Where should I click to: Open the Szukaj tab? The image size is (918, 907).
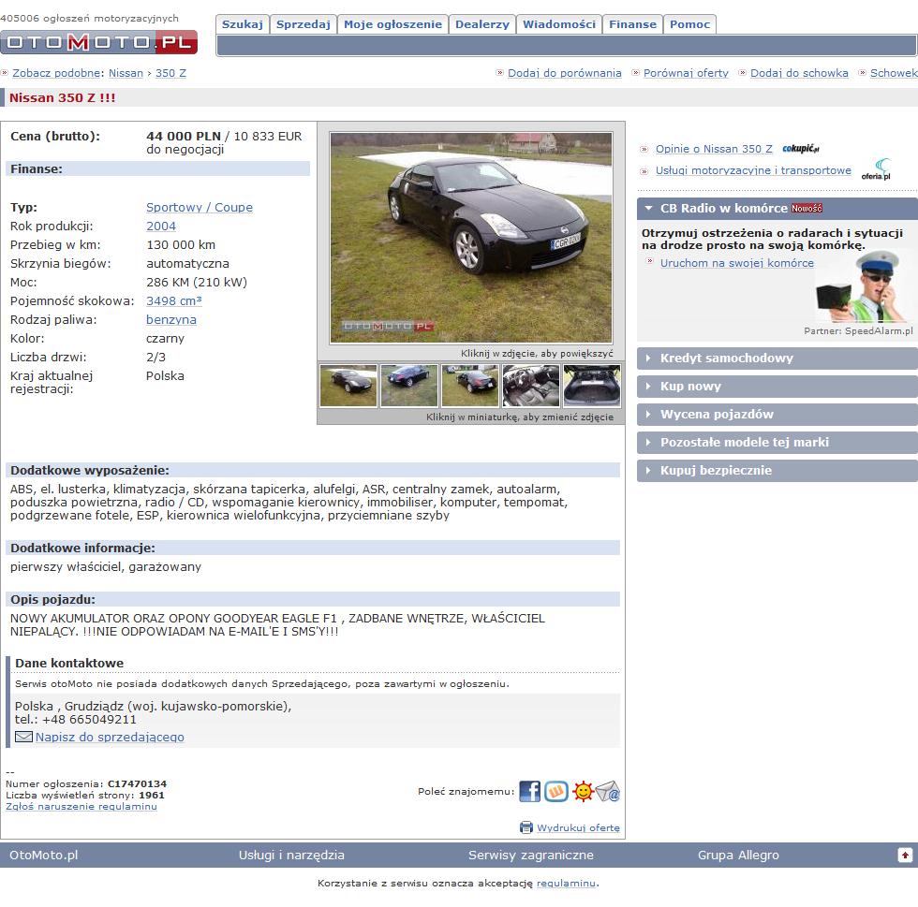coord(243,24)
